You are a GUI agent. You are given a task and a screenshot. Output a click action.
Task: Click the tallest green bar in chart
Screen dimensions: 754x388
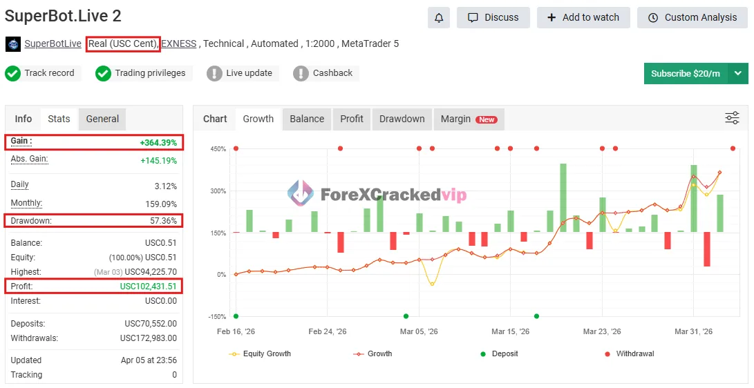[x=563, y=197]
